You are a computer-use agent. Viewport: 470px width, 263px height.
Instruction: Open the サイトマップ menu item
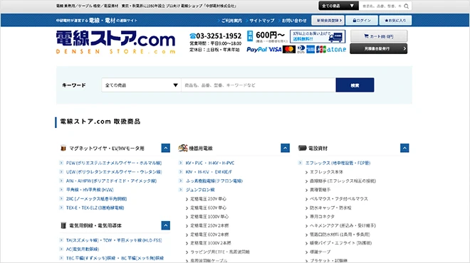tap(261, 21)
